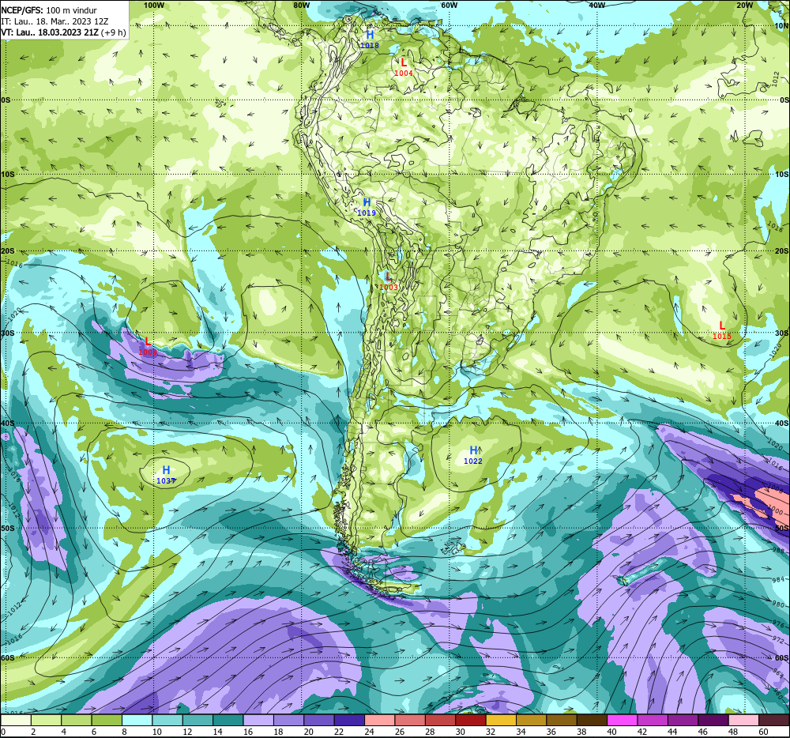This screenshot has height=738, width=790.
Task: Click the legend value 60
Action: [x=763, y=732]
